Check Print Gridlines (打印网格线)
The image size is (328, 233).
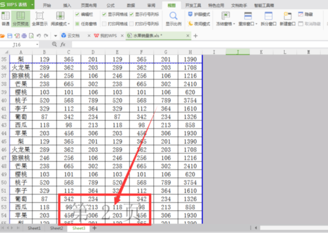pyautogui.click(x=104, y=24)
